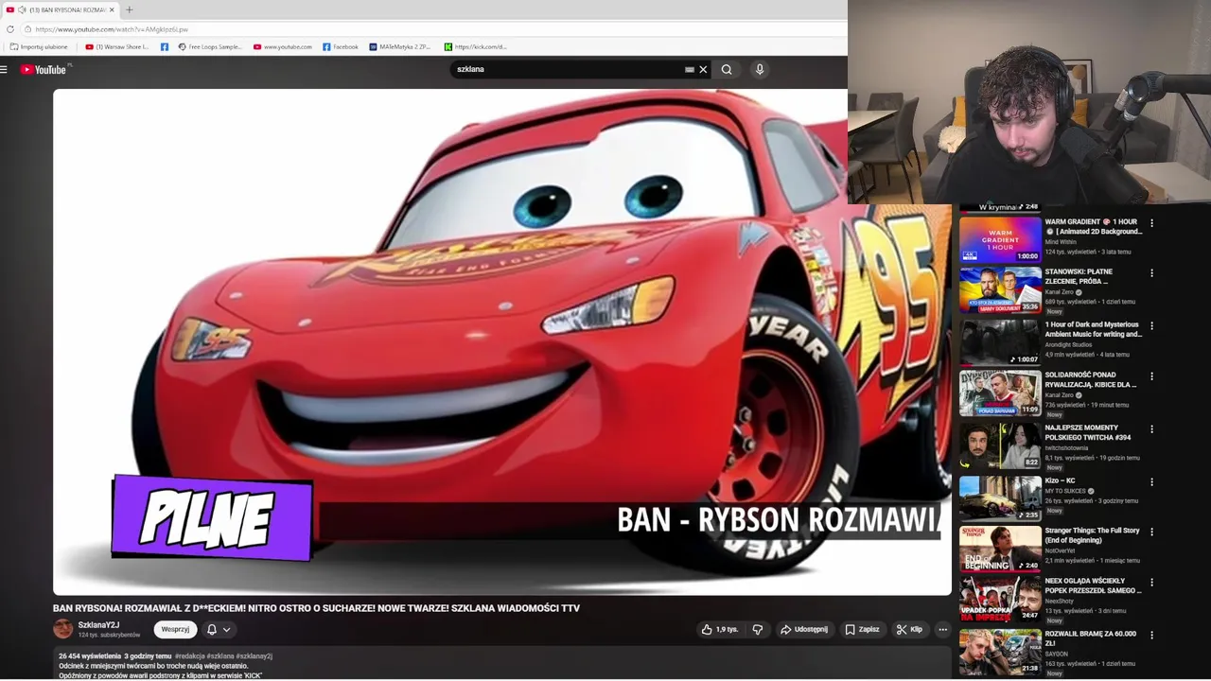Save the video with 'Zapisz'
The image size is (1211, 681).
point(862,629)
